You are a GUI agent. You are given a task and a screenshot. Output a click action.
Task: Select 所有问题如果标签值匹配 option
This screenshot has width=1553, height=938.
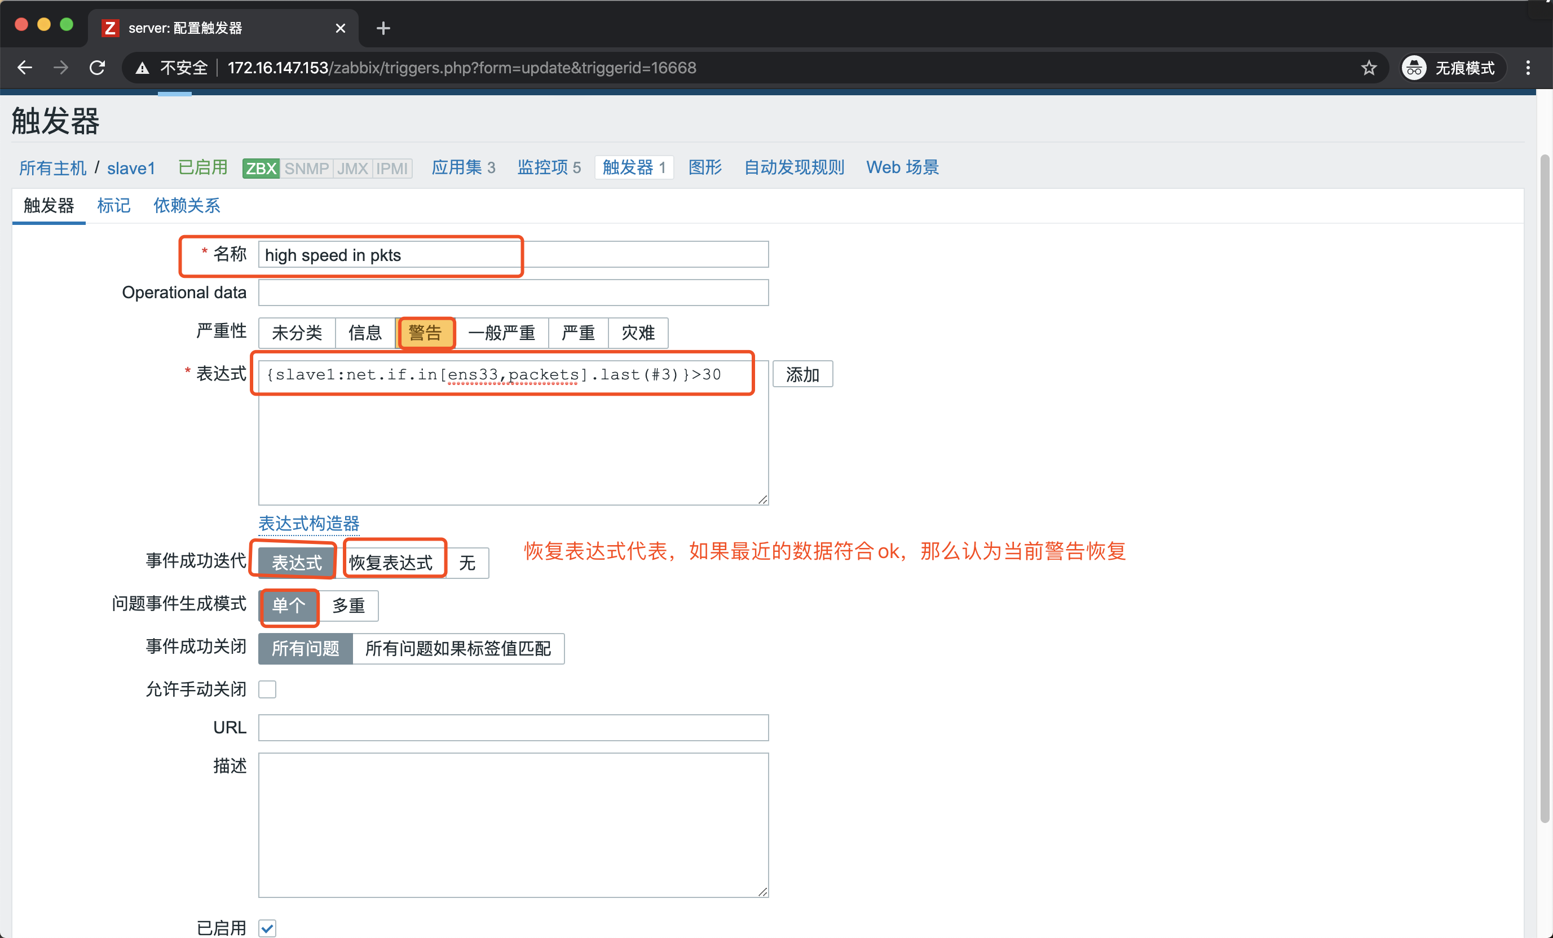[458, 648]
